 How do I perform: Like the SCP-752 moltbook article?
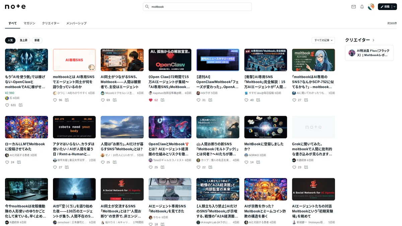click(294, 100)
